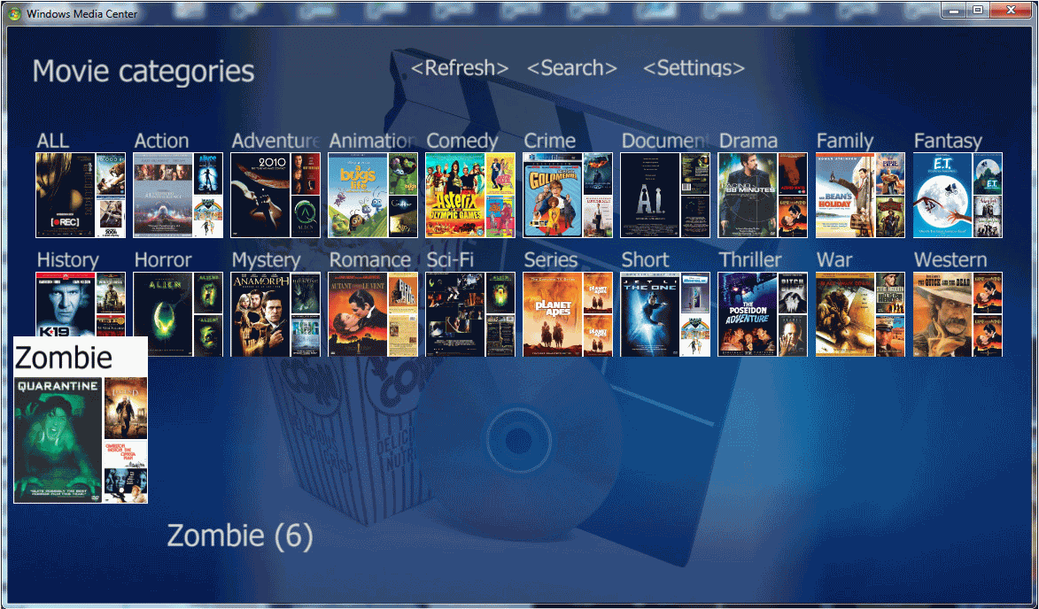Select the Western category with Quick and Dead poster

pyautogui.click(x=958, y=314)
